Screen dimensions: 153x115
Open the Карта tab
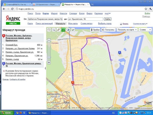30,24
